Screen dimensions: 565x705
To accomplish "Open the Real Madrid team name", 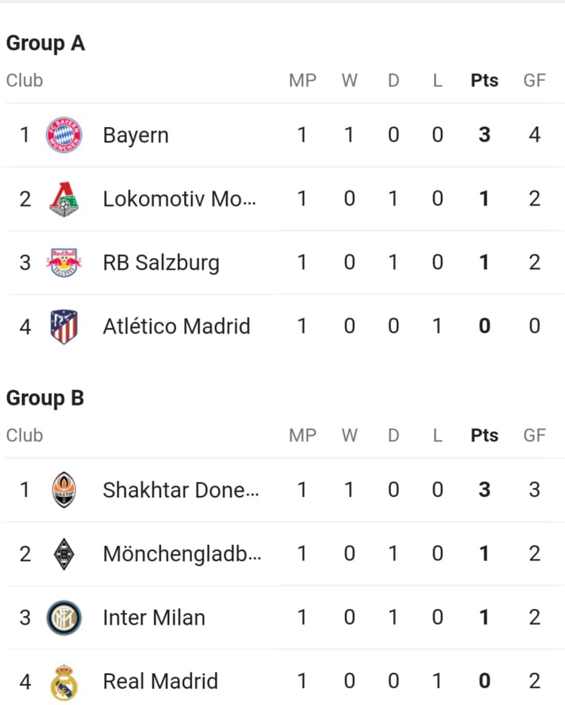I will [x=160, y=681].
